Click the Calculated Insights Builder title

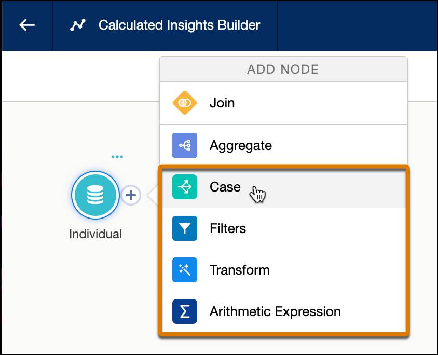click(180, 25)
